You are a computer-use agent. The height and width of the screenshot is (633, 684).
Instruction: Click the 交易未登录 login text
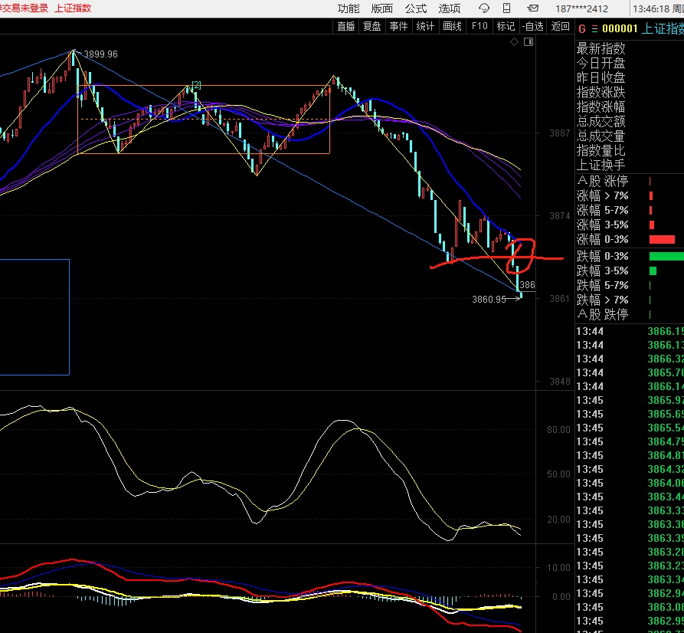click(x=24, y=8)
